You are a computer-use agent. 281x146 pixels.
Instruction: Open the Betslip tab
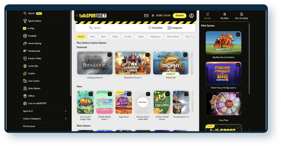pyautogui.click(x=207, y=16)
